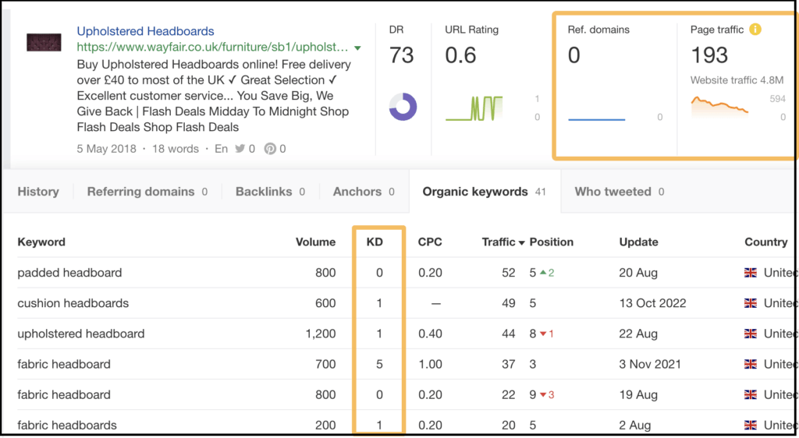Switch to the Referring domains tab
The width and height of the screenshot is (799, 438).
click(147, 192)
